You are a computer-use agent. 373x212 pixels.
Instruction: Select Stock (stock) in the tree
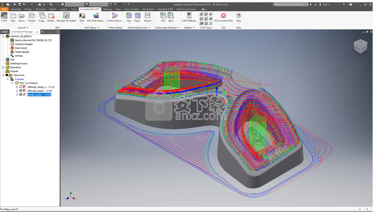pyautogui.click(x=21, y=48)
